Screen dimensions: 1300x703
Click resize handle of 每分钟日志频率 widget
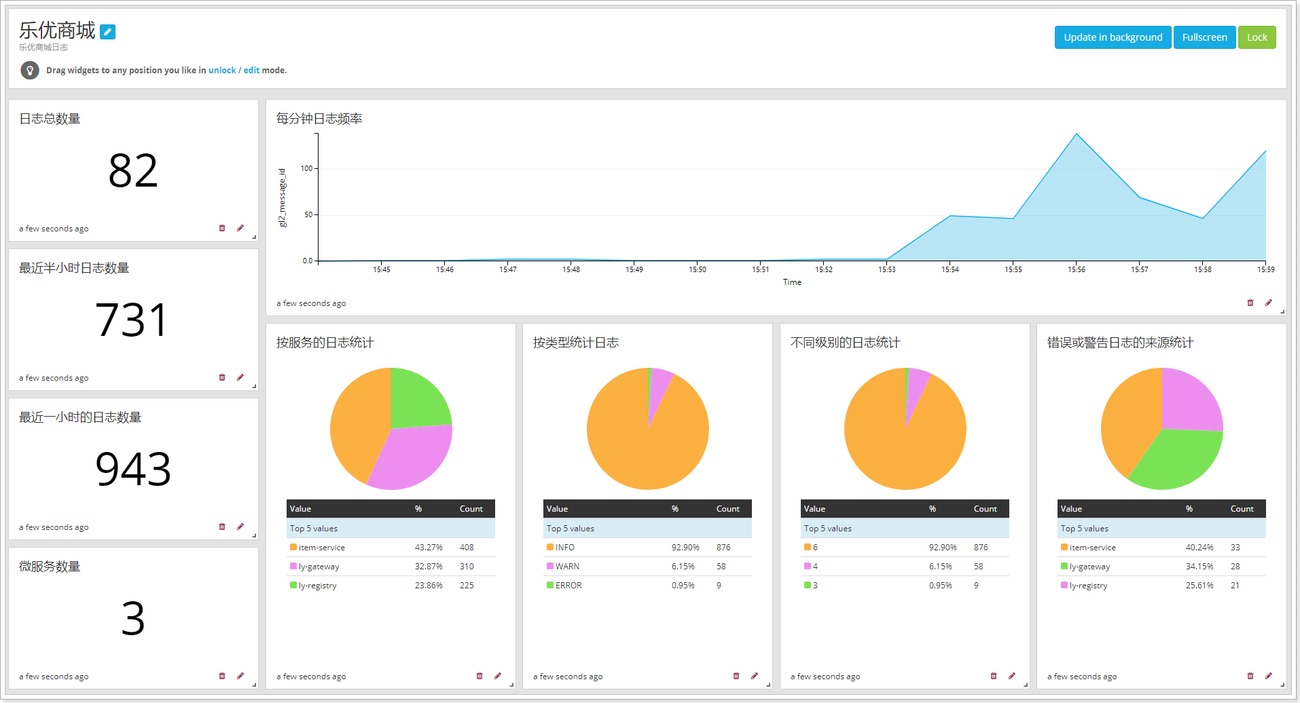click(x=1282, y=311)
